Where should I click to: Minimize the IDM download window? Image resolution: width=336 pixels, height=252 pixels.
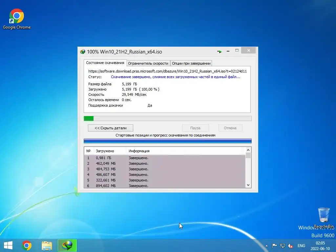[x=228, y=51]
